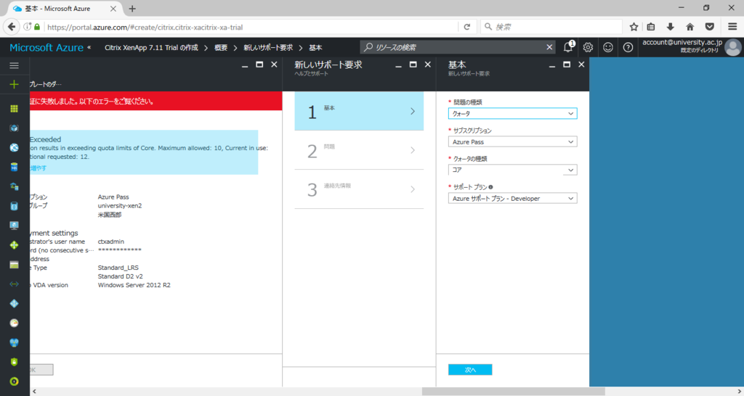Open the サポート プラン info tooltip icon
The width and height of the screenshot is (744, 396).
coord(490,187)
